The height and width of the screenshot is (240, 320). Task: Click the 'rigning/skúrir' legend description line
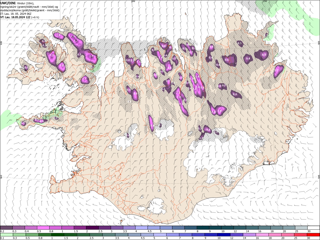point(29,6)
